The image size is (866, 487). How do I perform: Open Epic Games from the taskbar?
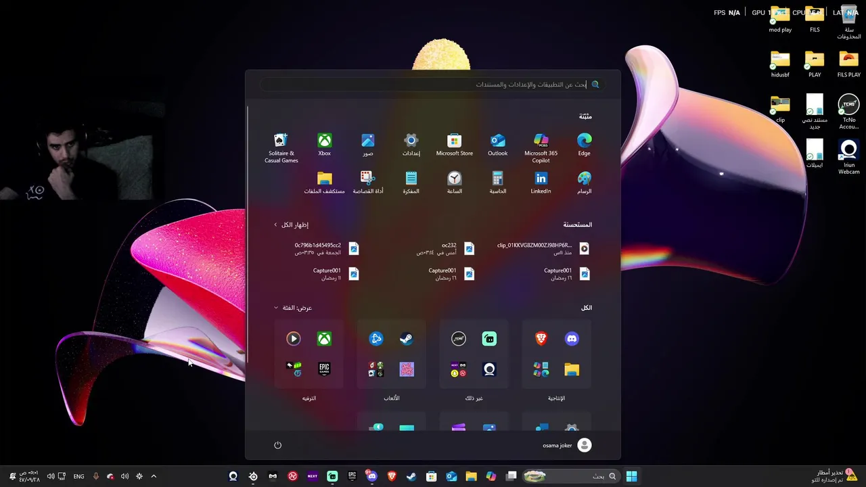point(352,476)
